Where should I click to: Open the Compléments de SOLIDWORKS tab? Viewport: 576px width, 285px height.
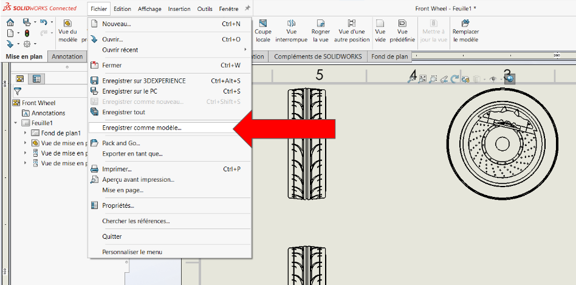pyautogui.click(x=318, y=57)
